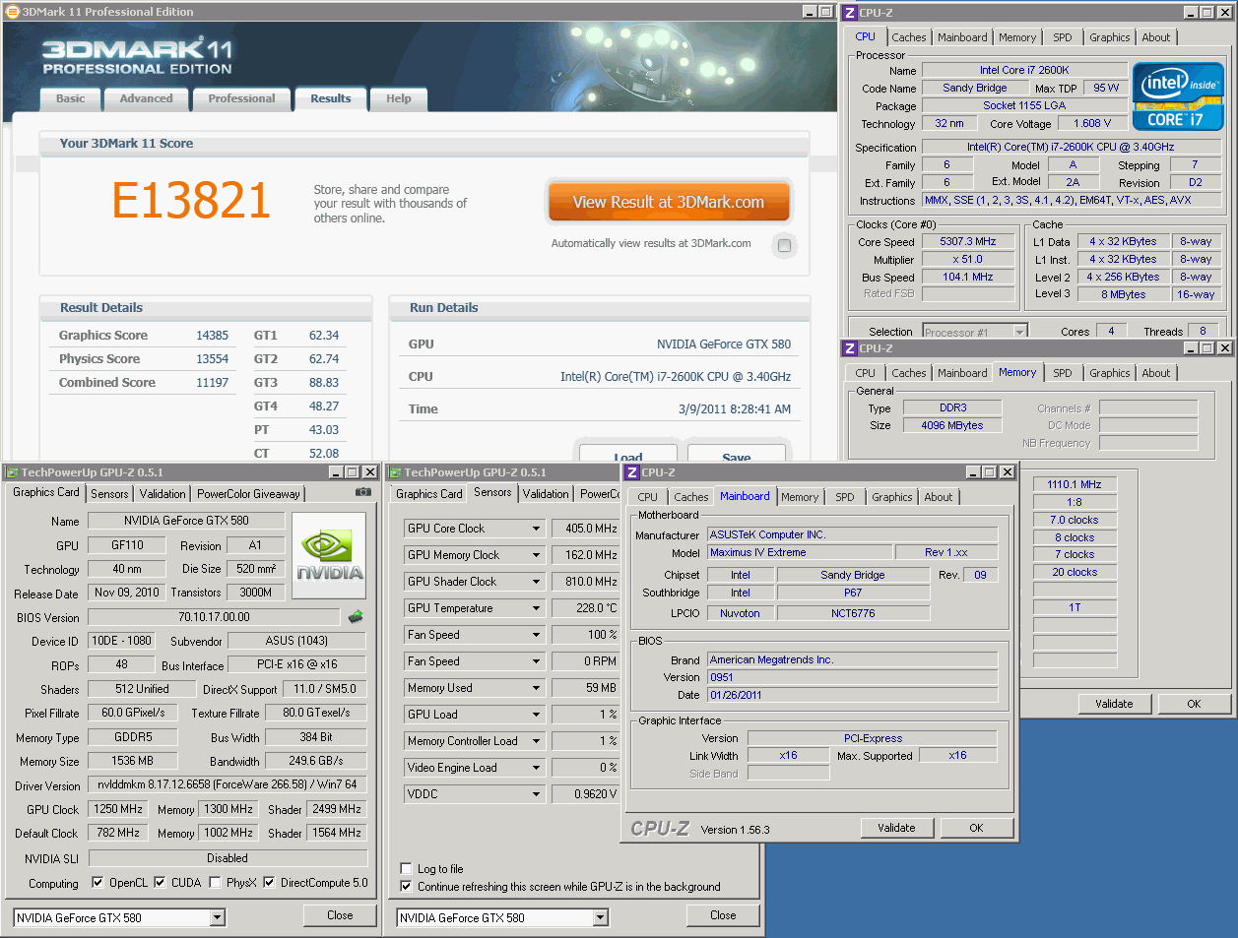Open the Sensors tab in GPU-Z Graphics Card window
Image resolution: width=1238 pixels, height=938 pixels.
coord(110,494)
